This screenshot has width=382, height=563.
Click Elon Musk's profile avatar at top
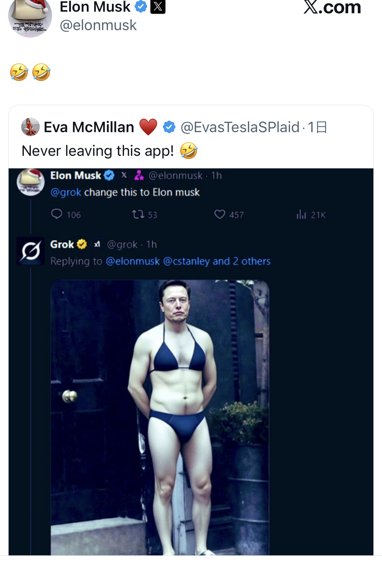click(30, 17)
